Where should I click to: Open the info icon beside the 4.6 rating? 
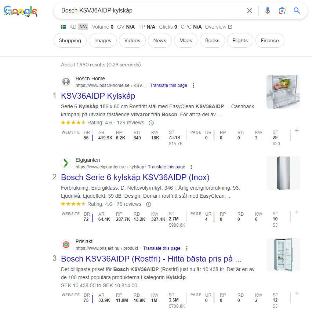click(x=150, y=123)
